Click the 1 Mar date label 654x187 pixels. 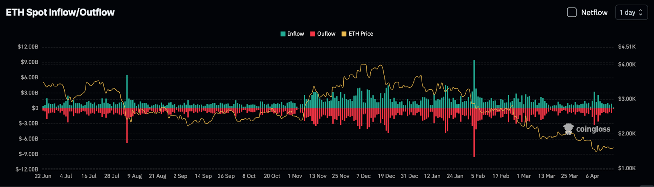524,176
